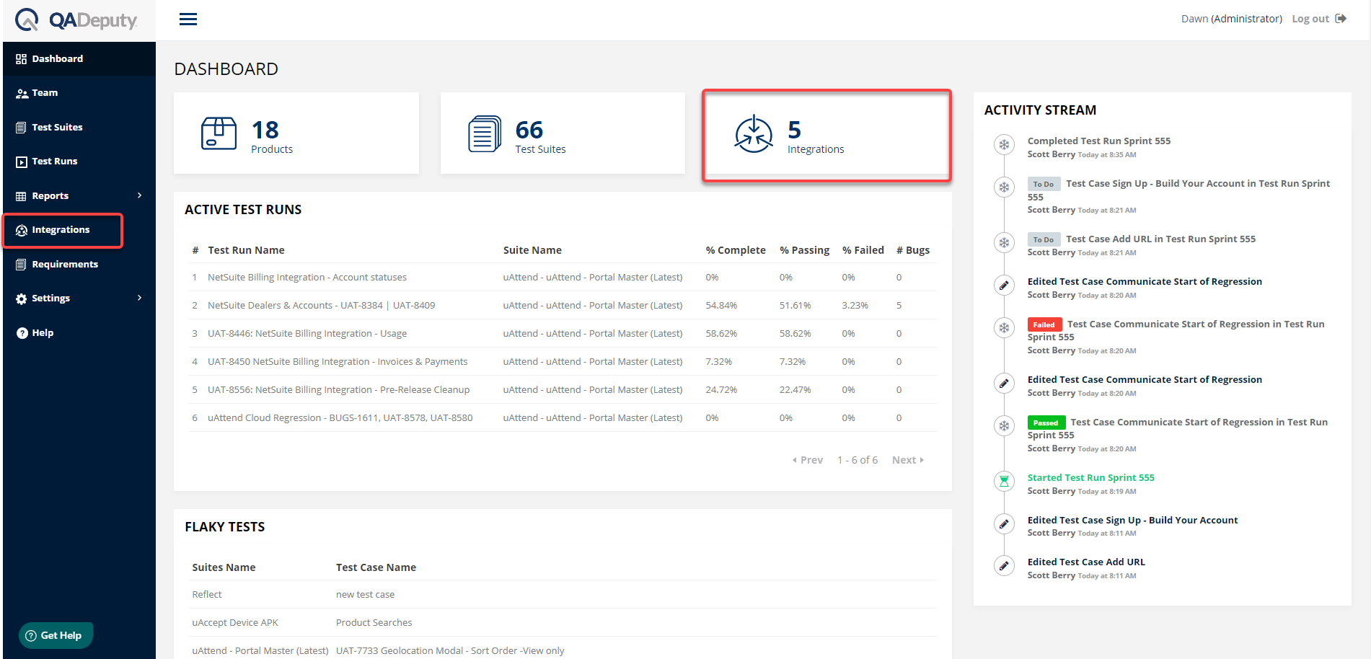This screenshot has height=659, width=1371.
Task: Click the Dashboard grid icon in sidebar
Action: (22, 59)
